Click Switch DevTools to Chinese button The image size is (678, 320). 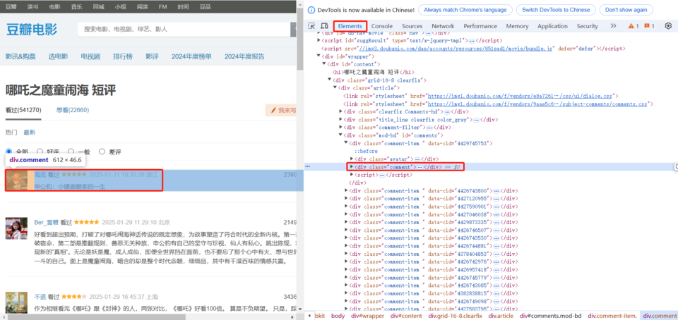click(556, 10)
